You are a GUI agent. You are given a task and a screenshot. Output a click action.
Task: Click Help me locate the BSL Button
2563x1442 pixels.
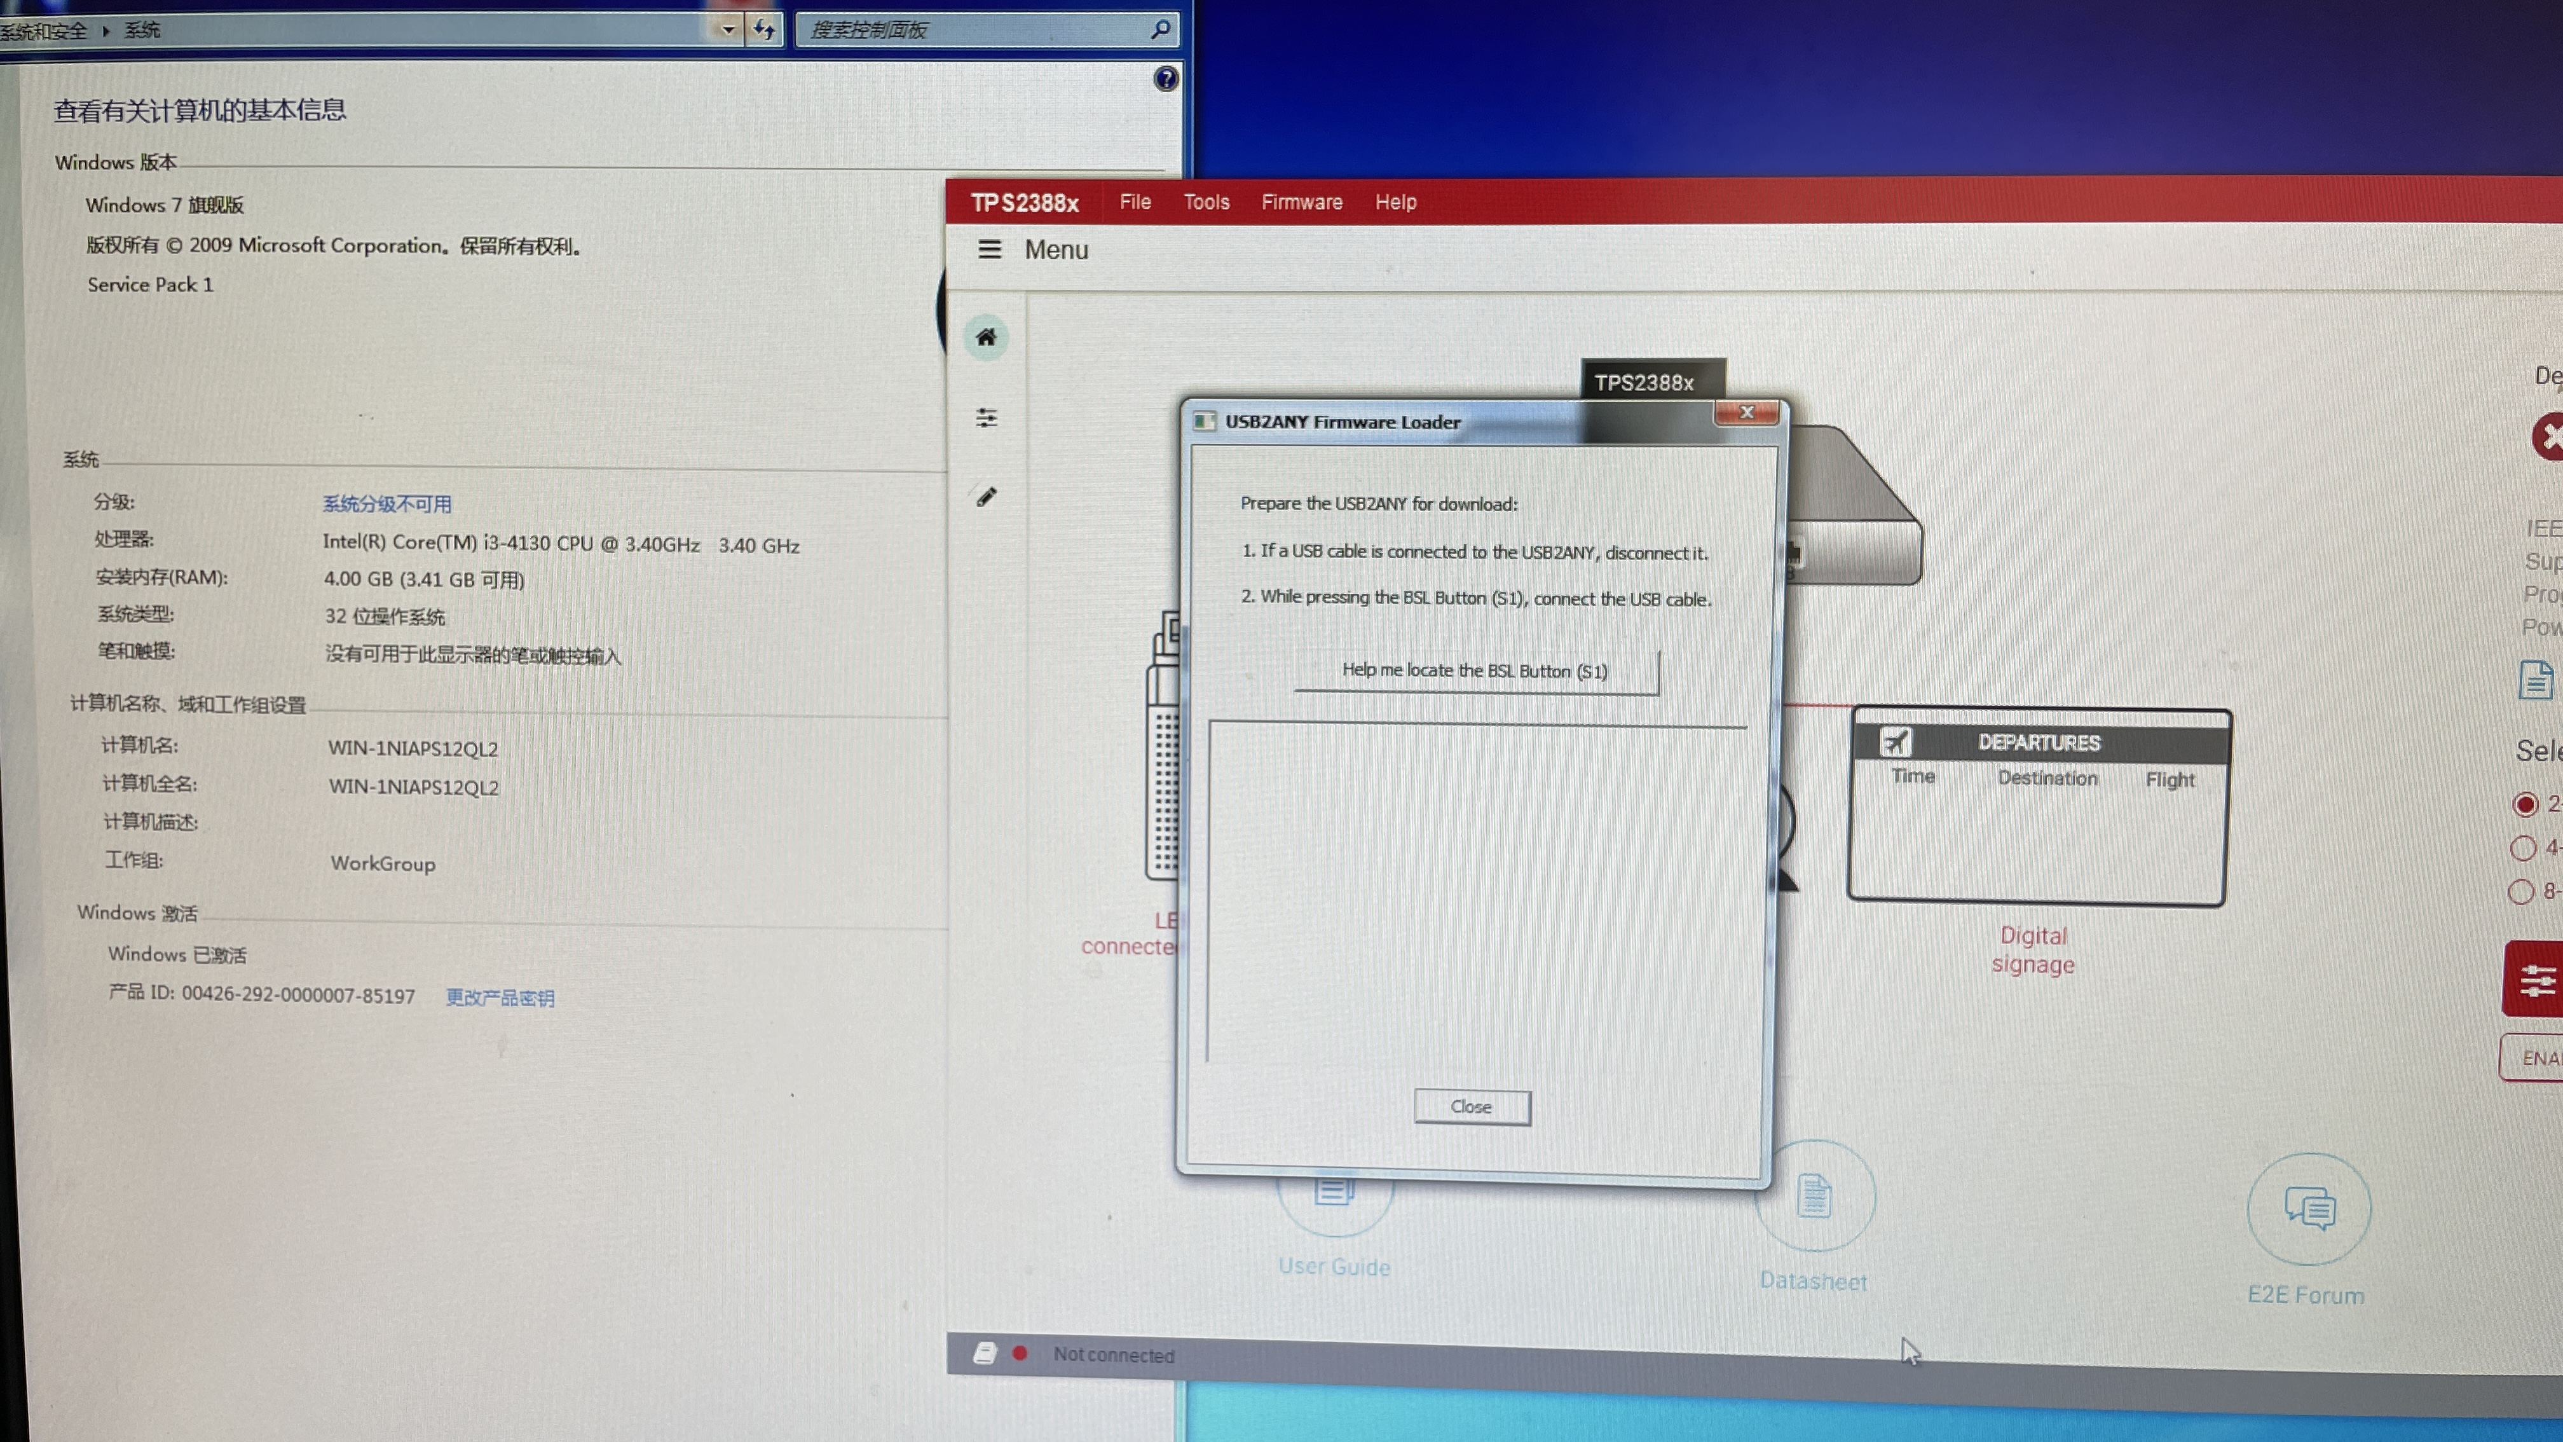click(1475, 671)
